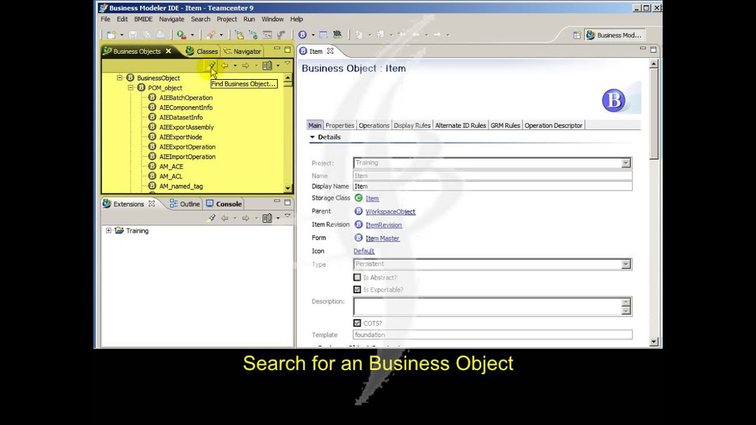Click the Default icon link

[364, 251]
